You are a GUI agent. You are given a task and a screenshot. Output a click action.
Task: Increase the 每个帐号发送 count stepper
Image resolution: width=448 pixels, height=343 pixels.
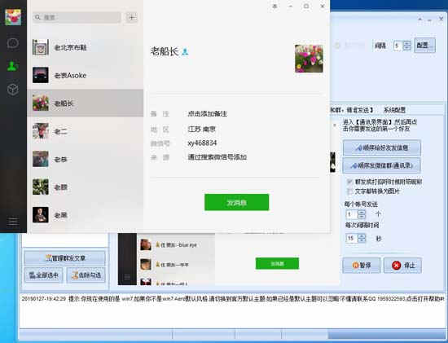[x=362, y=212]
